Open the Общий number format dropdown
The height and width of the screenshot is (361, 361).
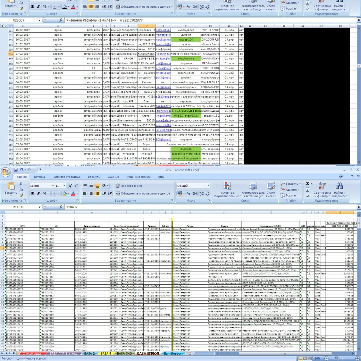click(208, 186)
